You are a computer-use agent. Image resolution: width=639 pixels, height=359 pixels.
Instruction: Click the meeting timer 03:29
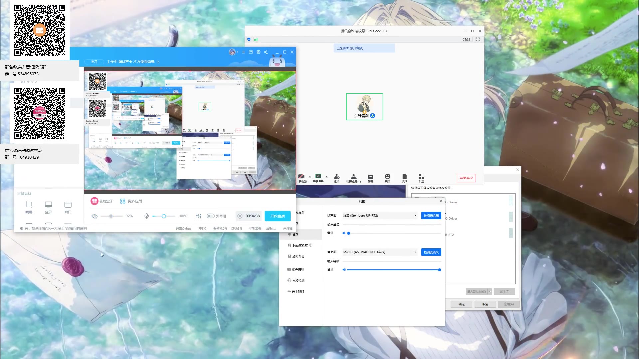click(466, 39)
